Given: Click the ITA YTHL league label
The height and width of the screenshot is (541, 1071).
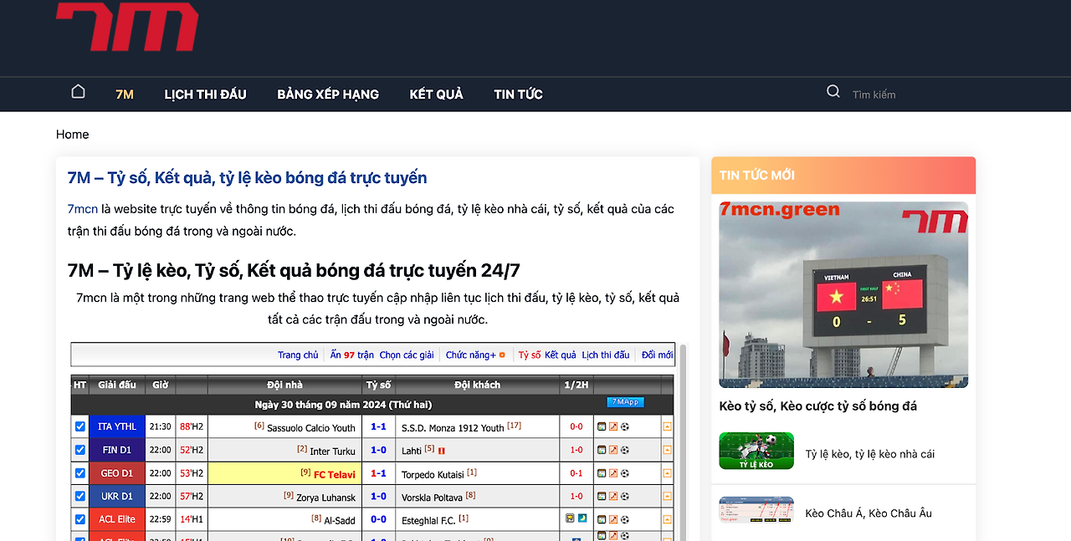Looking at the screenshot, I should click(117, 426).
